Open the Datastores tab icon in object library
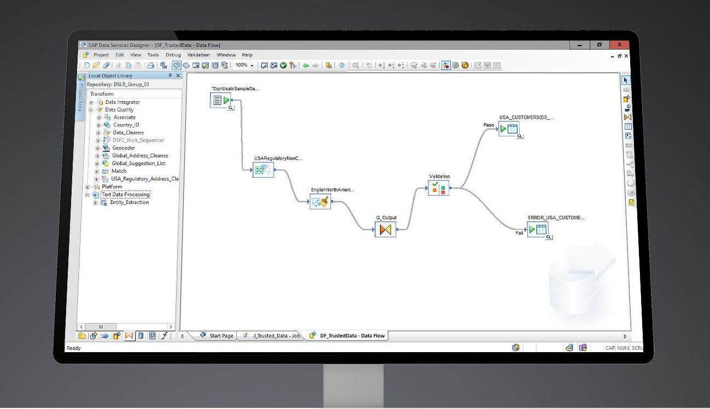 (141, 336)
